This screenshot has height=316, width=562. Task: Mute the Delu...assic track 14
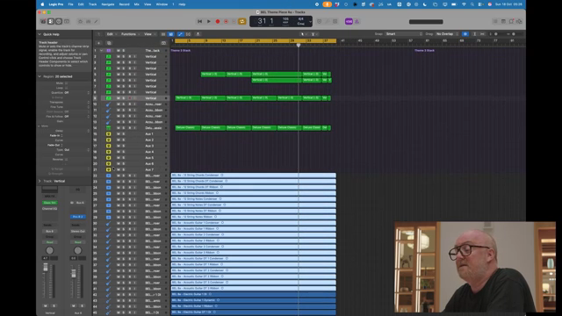(x=119, y=128)
